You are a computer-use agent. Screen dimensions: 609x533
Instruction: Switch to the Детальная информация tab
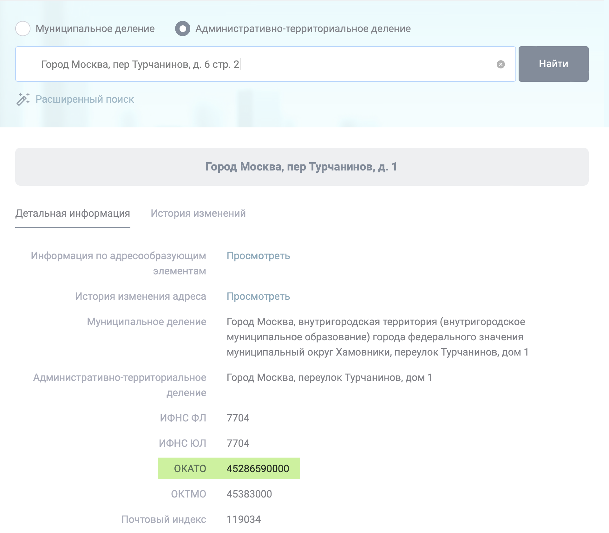pos(73,214)
